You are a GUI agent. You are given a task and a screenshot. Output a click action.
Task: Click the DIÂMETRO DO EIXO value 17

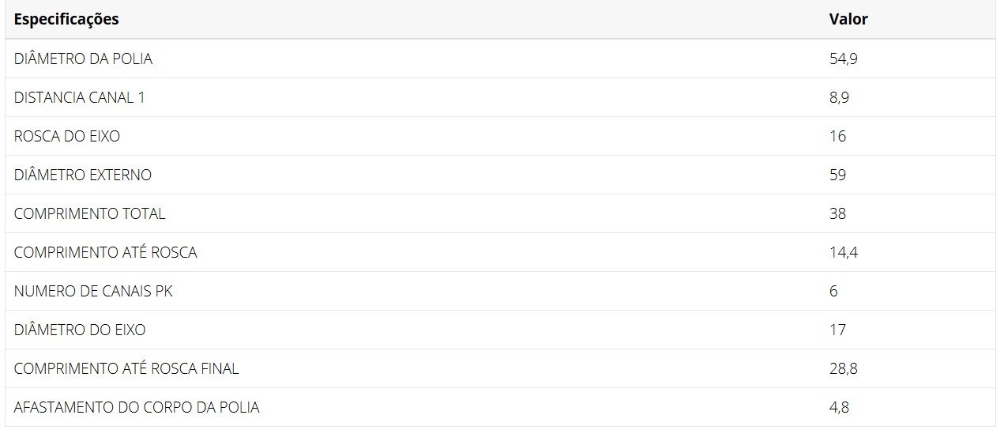coord(837,330)
